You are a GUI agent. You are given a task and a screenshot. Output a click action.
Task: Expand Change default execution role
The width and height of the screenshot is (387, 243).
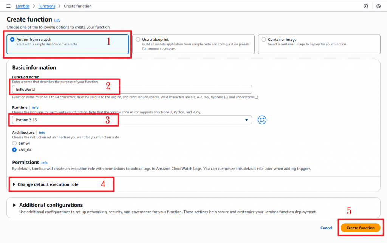[46, 184]
